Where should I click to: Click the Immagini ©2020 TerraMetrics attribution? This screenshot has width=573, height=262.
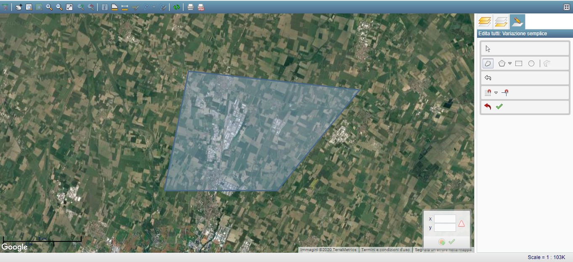click(x=329, y=250)
